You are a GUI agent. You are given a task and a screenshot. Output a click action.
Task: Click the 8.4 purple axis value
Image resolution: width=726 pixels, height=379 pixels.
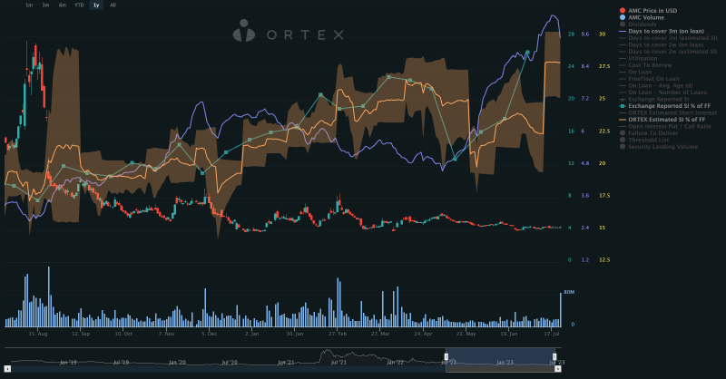[585, 66]
